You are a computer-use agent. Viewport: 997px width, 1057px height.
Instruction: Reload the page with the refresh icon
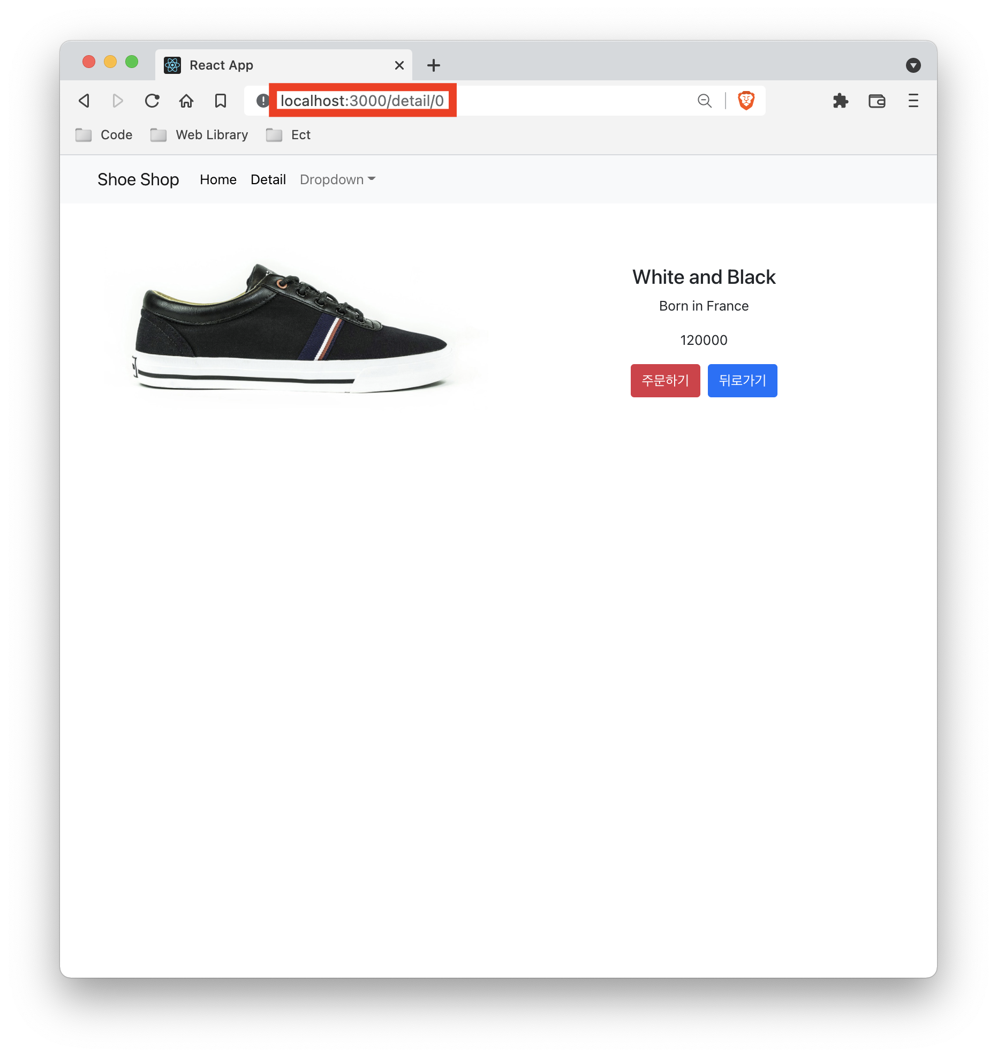[152, 101]
